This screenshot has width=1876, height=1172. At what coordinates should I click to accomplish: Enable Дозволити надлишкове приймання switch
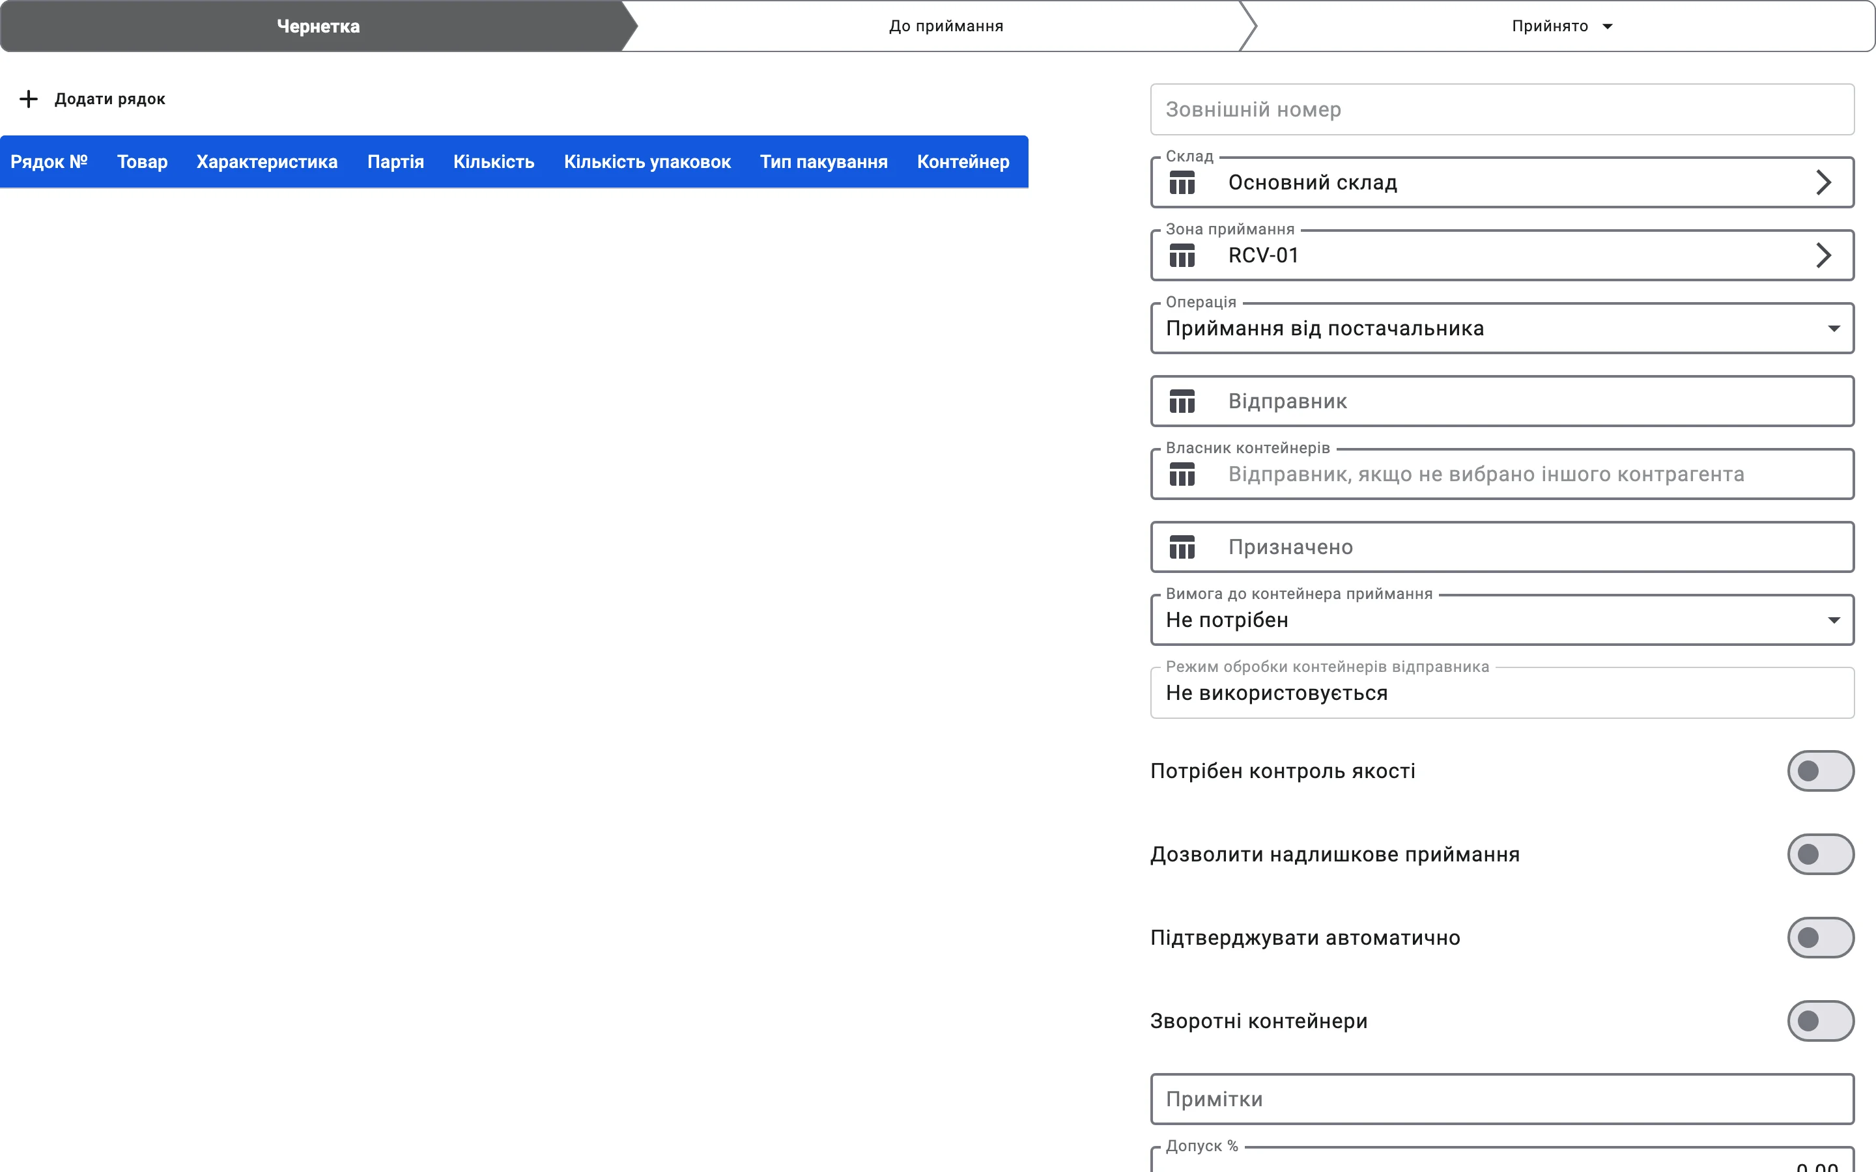coord(1820,854)
